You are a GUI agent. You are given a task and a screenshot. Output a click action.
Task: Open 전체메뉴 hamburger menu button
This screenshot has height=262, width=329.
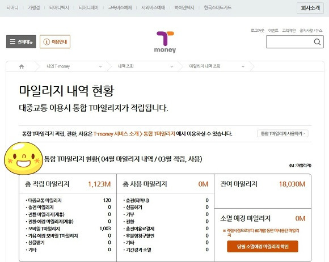(x=21, y=41)
